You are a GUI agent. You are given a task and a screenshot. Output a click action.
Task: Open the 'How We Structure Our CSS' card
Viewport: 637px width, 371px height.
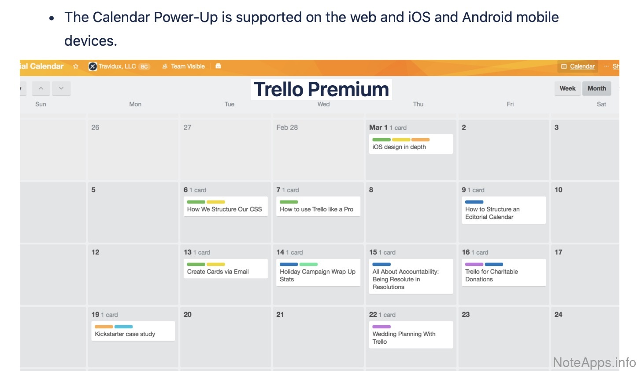tap(225, 210)
